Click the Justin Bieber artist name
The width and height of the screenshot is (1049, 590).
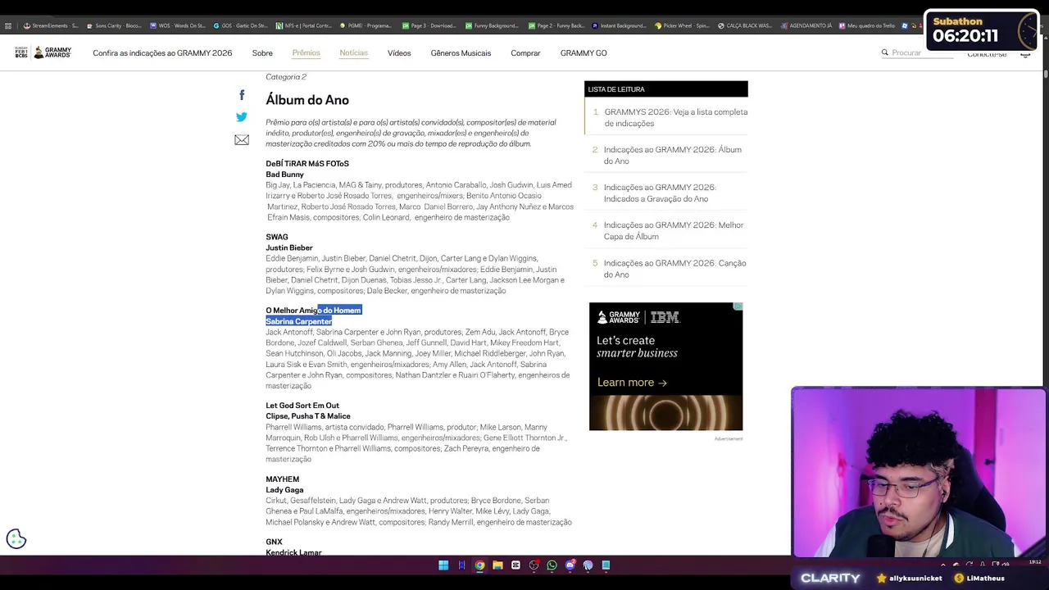[x=289, y=247]
